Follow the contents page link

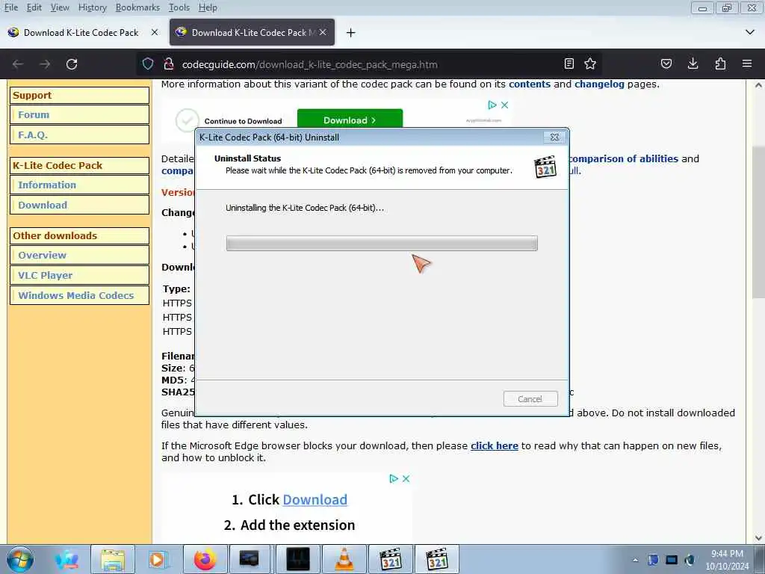530,84
